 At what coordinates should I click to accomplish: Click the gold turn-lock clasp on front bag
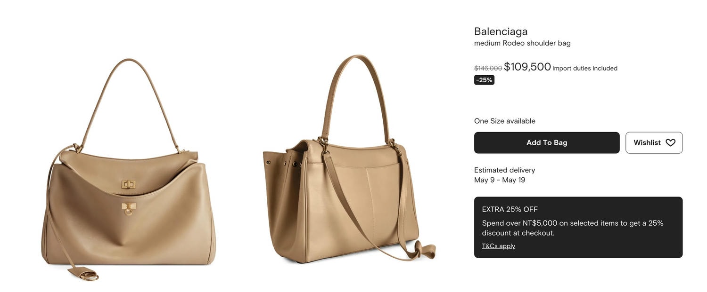click(128, 184)
